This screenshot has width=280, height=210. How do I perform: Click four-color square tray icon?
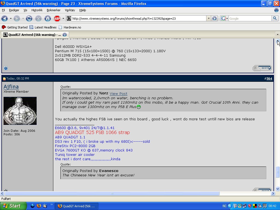pos(255,206)
